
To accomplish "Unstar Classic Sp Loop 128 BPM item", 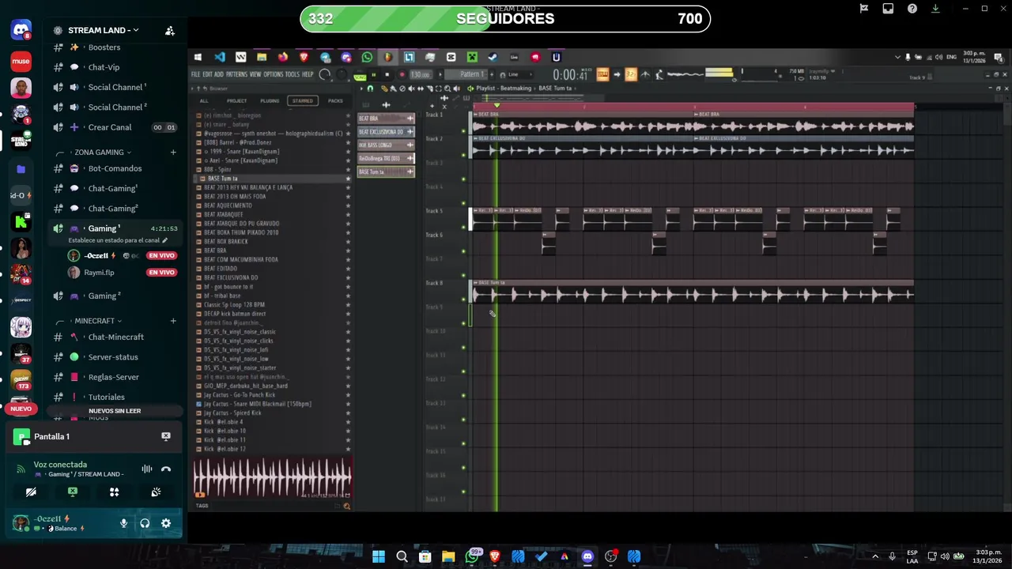I will pyautogui.click(x=348, y=304).
